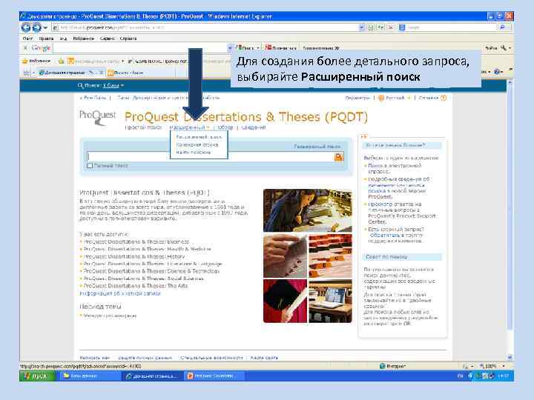Open the address bar history dropdown arrow
Image resolution: width=534 pixels, height=400 pixels.
coord(362,27)
